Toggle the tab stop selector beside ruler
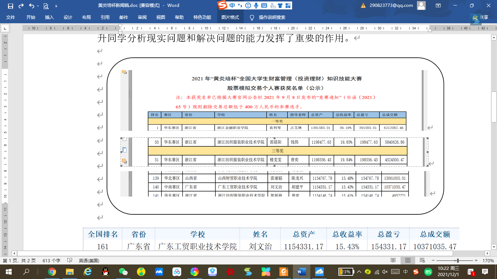497x279 pixels. pos(5,28)
